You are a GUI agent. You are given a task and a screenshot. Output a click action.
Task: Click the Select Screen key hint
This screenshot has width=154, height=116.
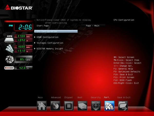coord(124,57)
